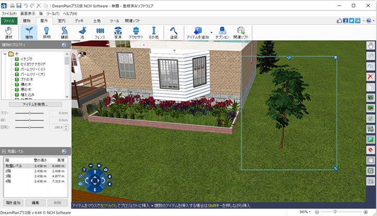This screenshot has width=377, height=216.
Task: Click the minus button on navigation wheel
Action: pyautogui.click(x=90, y=165)
